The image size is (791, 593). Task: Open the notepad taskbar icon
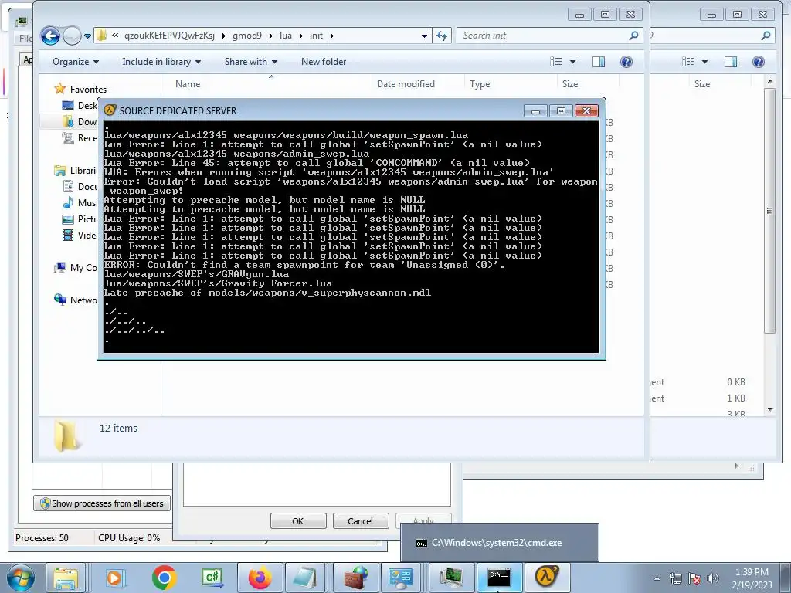coord(304,578)
